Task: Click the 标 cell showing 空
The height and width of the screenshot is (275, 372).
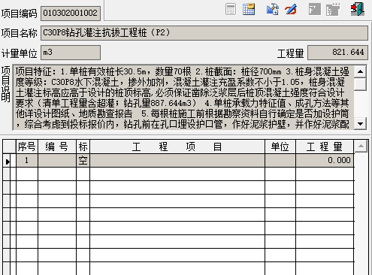Action: [83, 161]
